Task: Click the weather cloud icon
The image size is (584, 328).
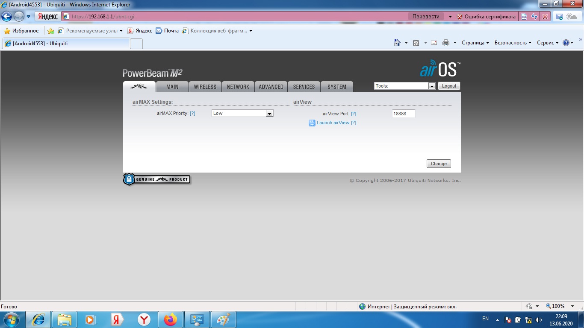Action: pos(572,17)
